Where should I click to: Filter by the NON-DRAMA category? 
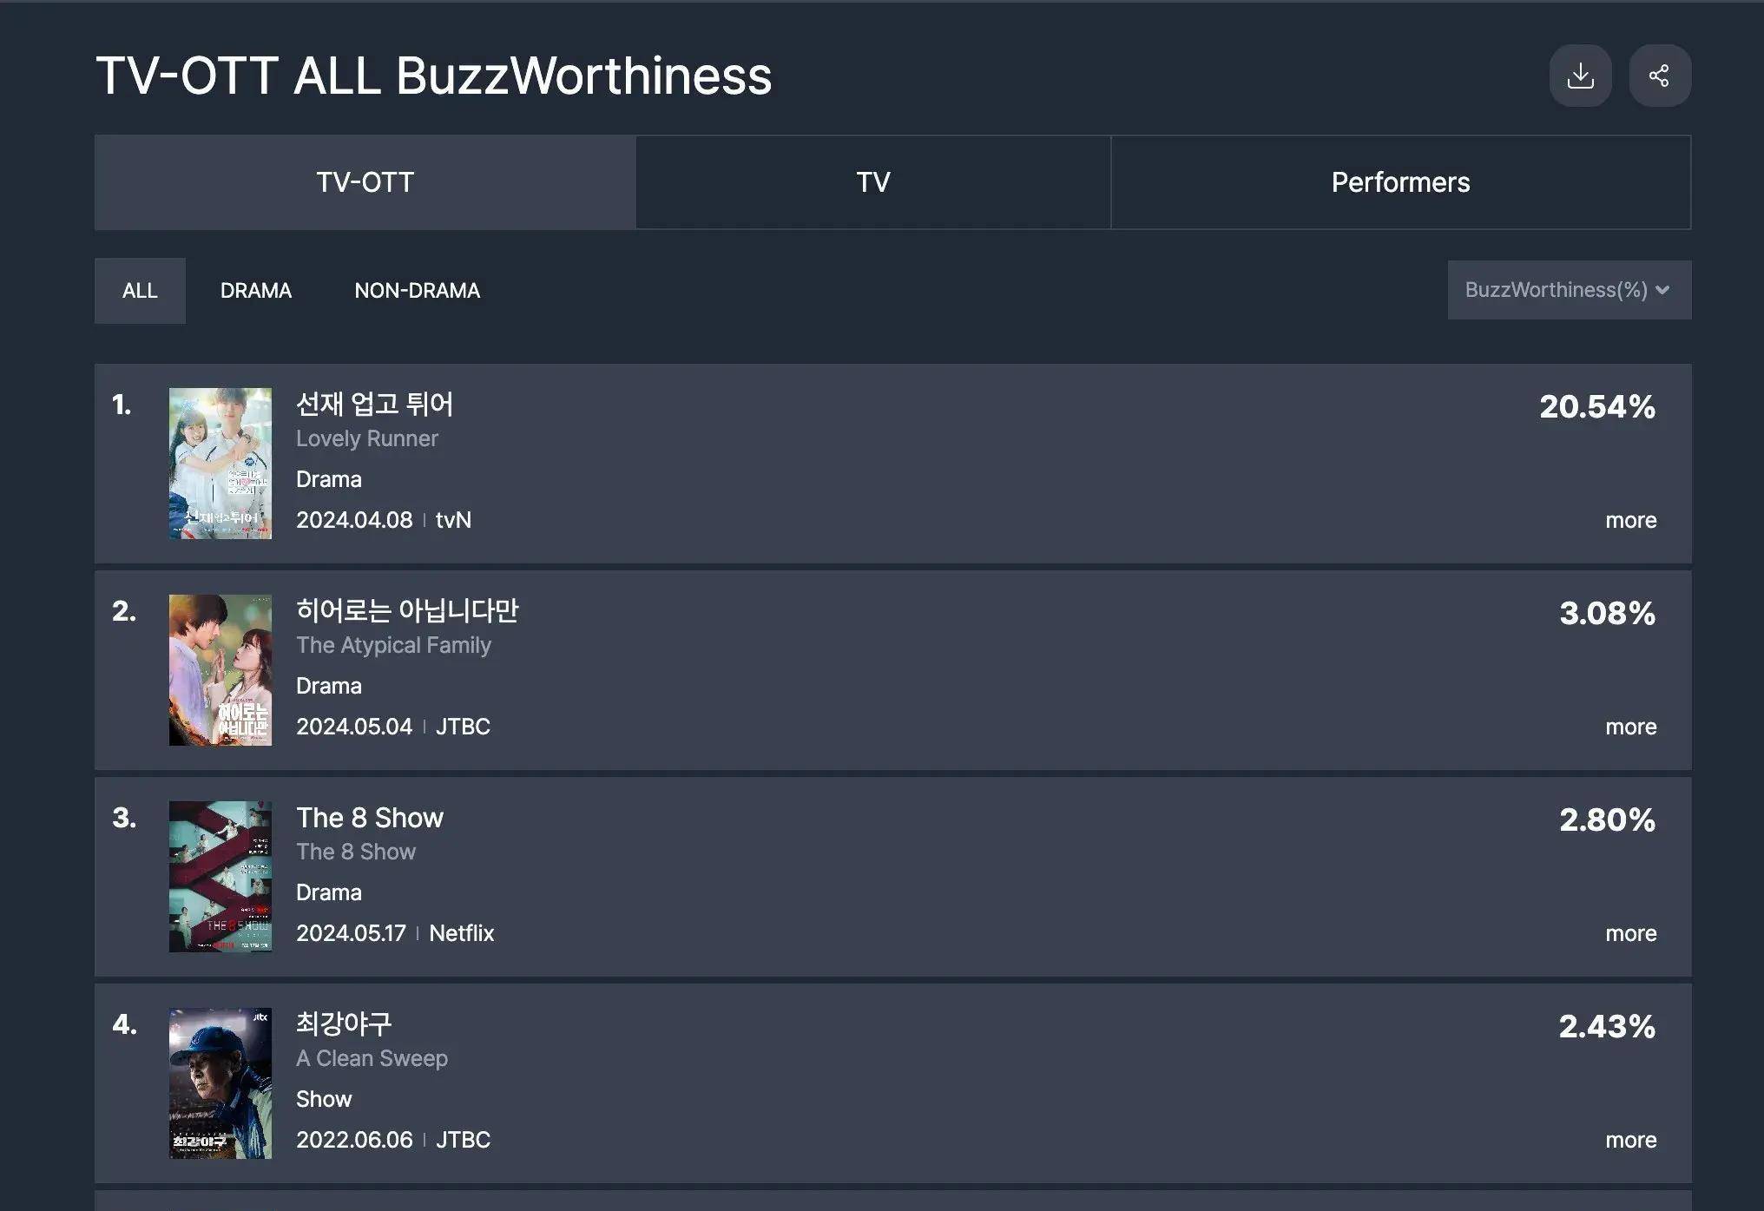coord(417,291)
